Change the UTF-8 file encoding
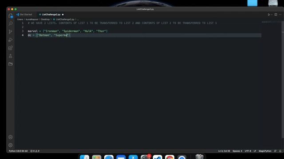 click(248, 151)
